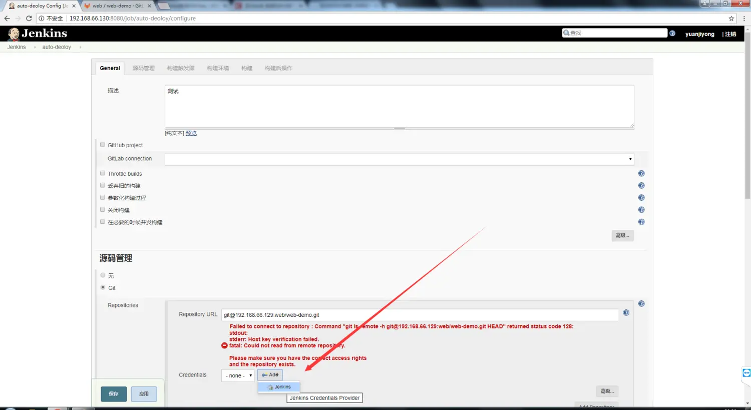Click TeamViewer side panel icon
The height and width of the screenshot is (410, 751).
pos(746,373)
